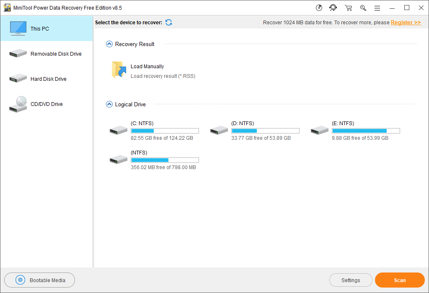Click 356.02 MB free of 798.00 MB text
Image resolution: width=429 pixels, height=293 pixels.
pyautogui.click(x=163, y=167)
